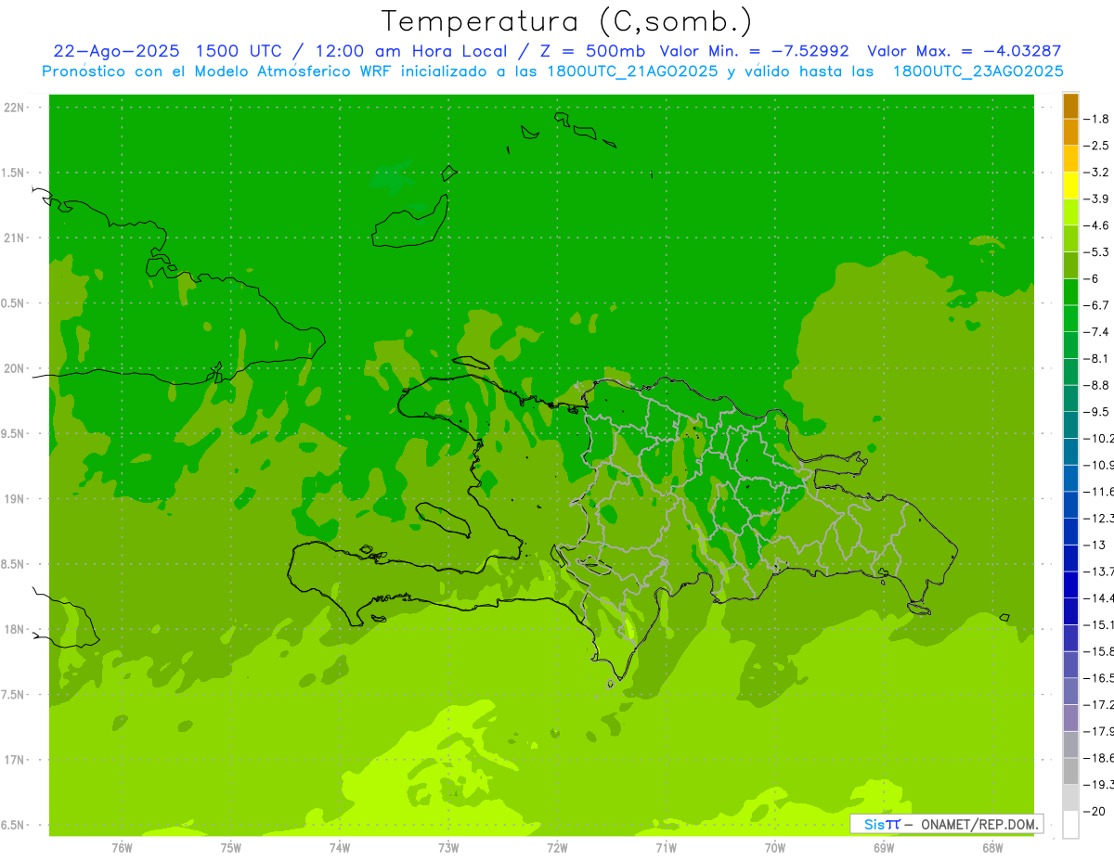Click the "71W" longitude label
The width and height of the screenshot is (1114, 860).
[x=666, y=848]
